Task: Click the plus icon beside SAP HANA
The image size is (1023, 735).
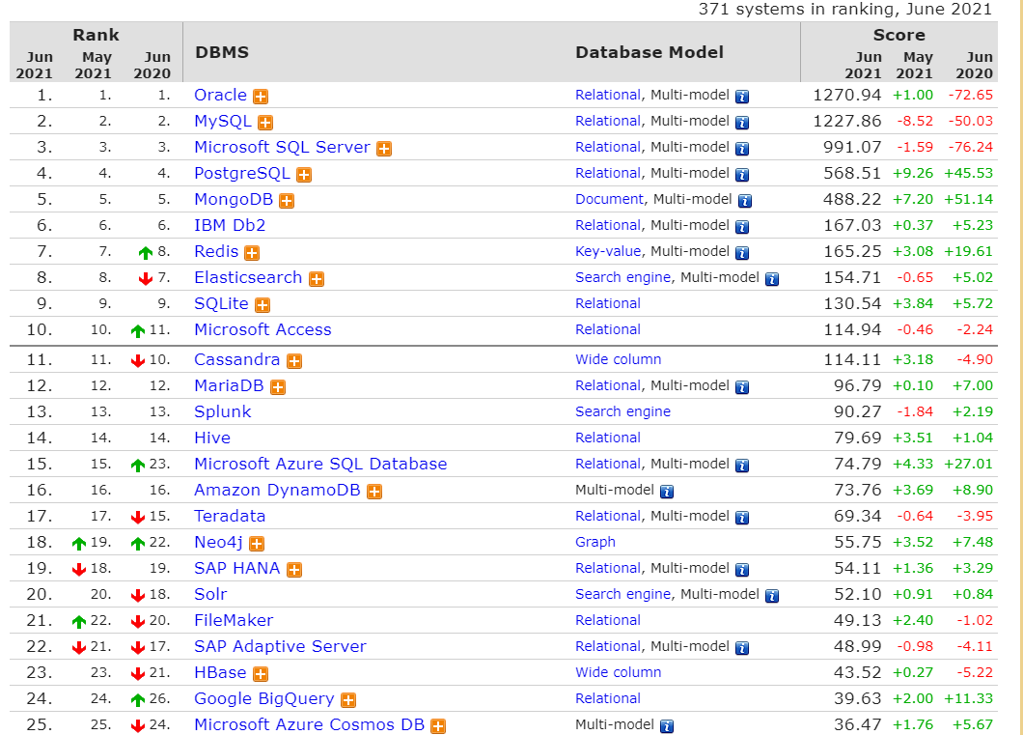Action: (x=294, y=570)
